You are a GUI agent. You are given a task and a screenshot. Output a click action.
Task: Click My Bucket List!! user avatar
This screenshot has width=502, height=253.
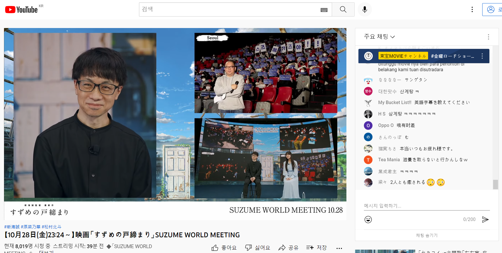click(x=368, y=103)
